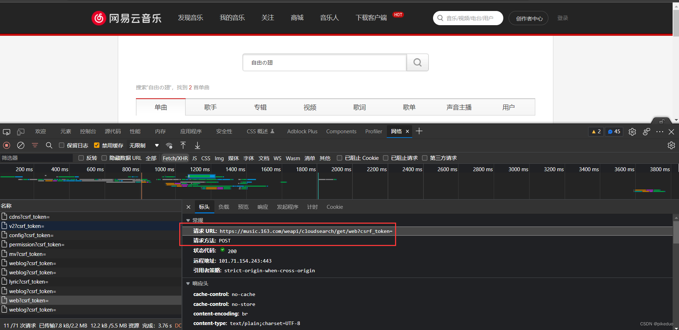Toggle device emulation icon in DevTools
The width and height of the screenshot is (679, 330).
(21, 132)
